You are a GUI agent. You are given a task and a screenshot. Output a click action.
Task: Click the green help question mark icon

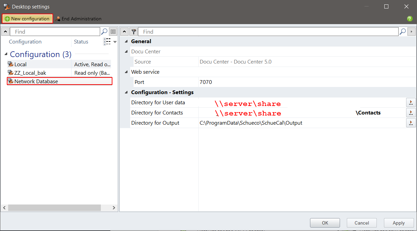pos(410,19)
